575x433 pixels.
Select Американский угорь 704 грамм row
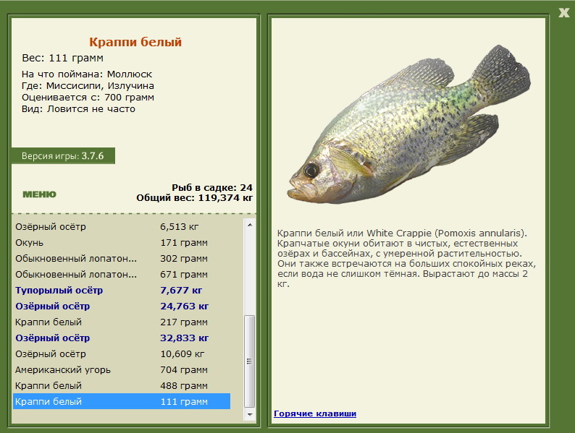coord(122,369)
